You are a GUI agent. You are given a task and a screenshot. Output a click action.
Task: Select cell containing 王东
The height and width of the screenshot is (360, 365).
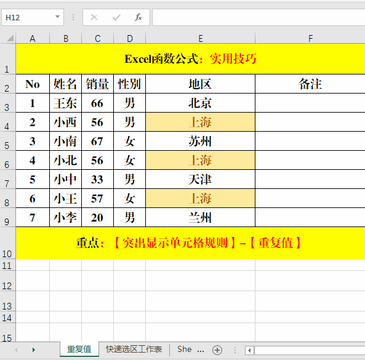(x=65, y=103)
